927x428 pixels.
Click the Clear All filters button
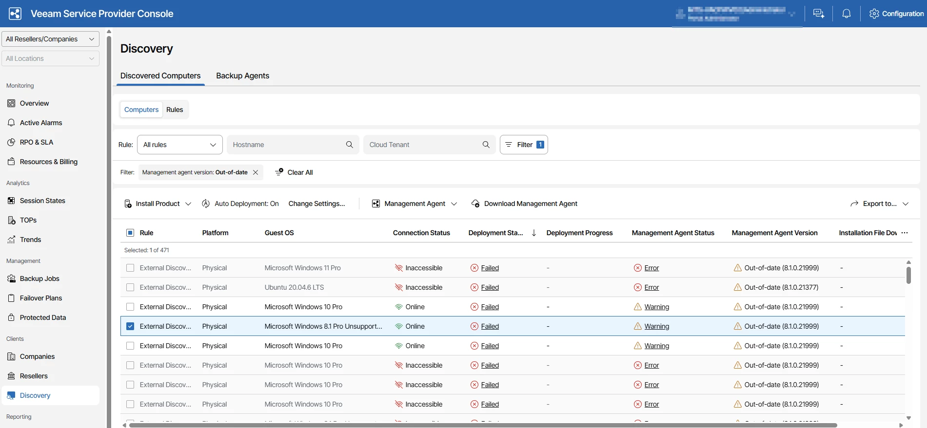point(294,172)
